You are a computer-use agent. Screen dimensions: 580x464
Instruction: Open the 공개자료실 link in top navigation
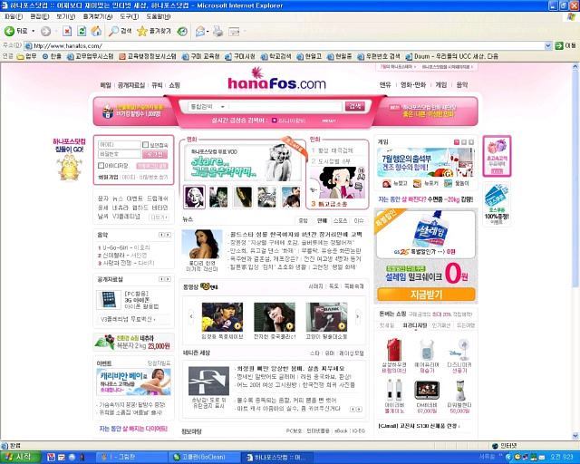tap(131, 85)
